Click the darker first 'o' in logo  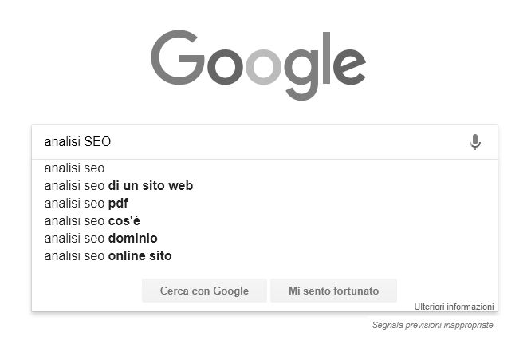(x=225, y=66)
